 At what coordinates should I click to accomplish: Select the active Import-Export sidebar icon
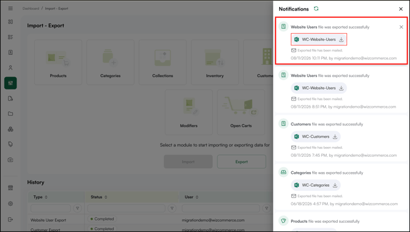pyautogui.click(x=10, y=83)
